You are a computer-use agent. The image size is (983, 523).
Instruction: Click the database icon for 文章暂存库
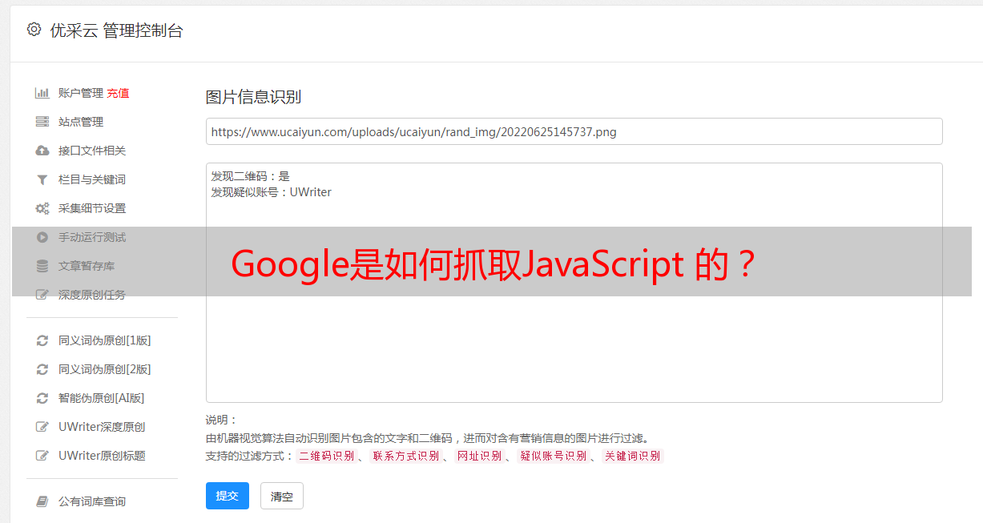click(x=42, y=266)
